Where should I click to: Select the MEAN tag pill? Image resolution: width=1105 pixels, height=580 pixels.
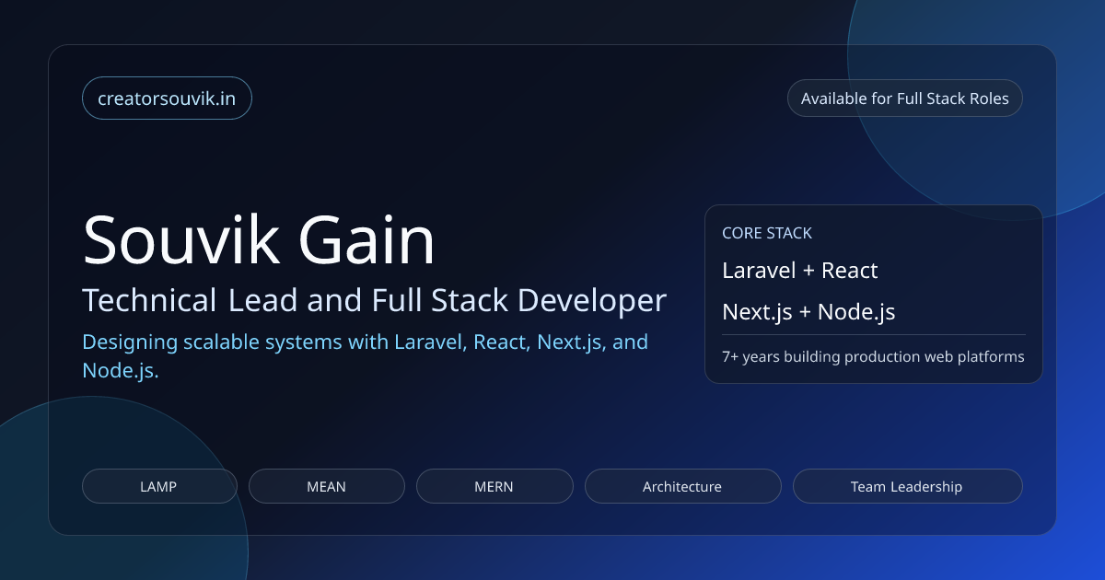point(327,486)
